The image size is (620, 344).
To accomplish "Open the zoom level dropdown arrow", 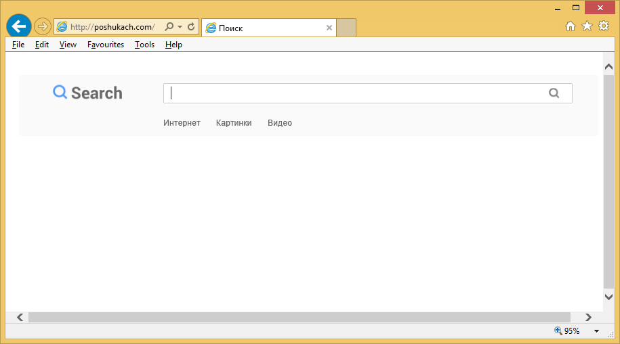I will 596,331.
